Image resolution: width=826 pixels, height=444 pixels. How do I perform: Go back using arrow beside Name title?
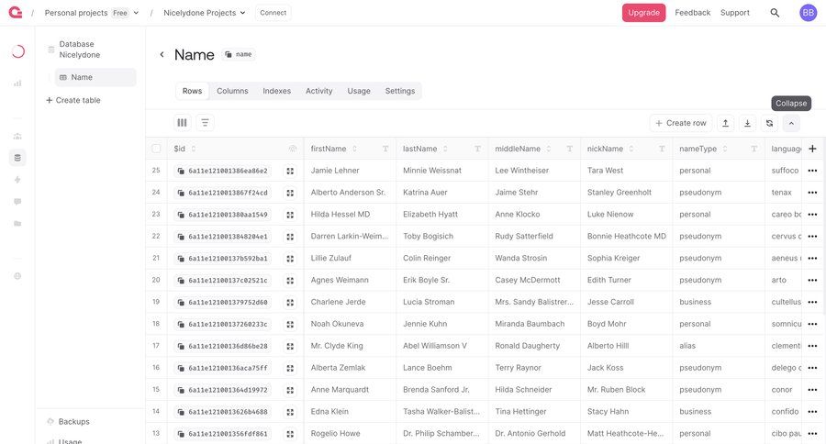162,54
